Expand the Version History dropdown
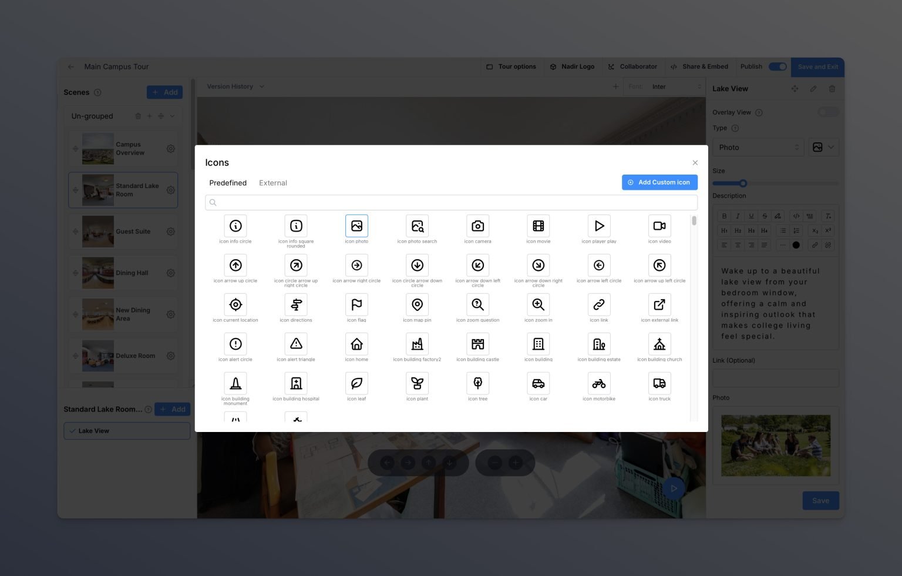This screenshot has height=576, width=902. 235,86
